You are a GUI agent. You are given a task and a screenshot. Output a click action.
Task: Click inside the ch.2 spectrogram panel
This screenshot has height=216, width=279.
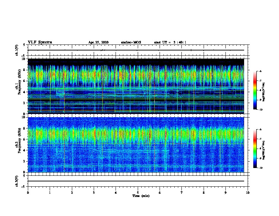(x=136, y=145)
